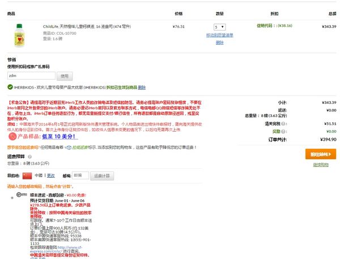Open the sf-express.com tracking link
340x259 pixels.
coord(56,249)
